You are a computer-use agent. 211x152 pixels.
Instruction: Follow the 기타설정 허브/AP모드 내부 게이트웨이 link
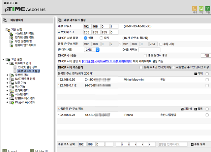click(107, 61)
